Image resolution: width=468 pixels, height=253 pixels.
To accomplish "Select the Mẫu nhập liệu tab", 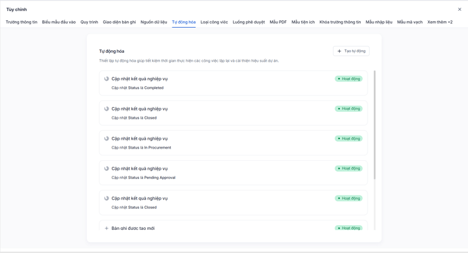I will [379, 22].
